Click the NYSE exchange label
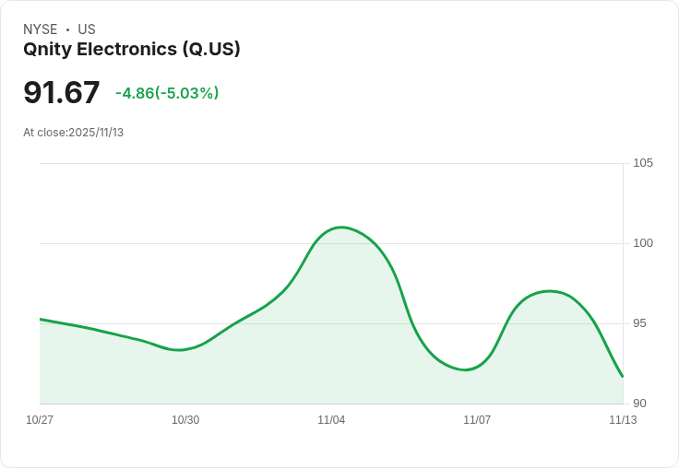679x468 pixels. [41, 29]
